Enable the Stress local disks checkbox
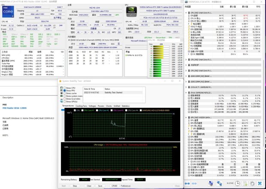The height and width of the screenshot is (189, 266). pyautogui.click(x=65, y=99)
